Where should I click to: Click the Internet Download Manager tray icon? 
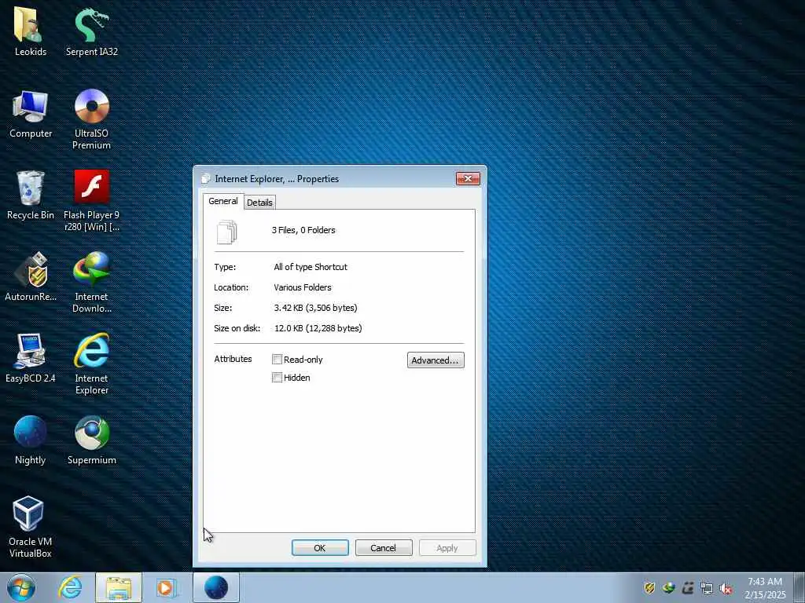[668, 588]
